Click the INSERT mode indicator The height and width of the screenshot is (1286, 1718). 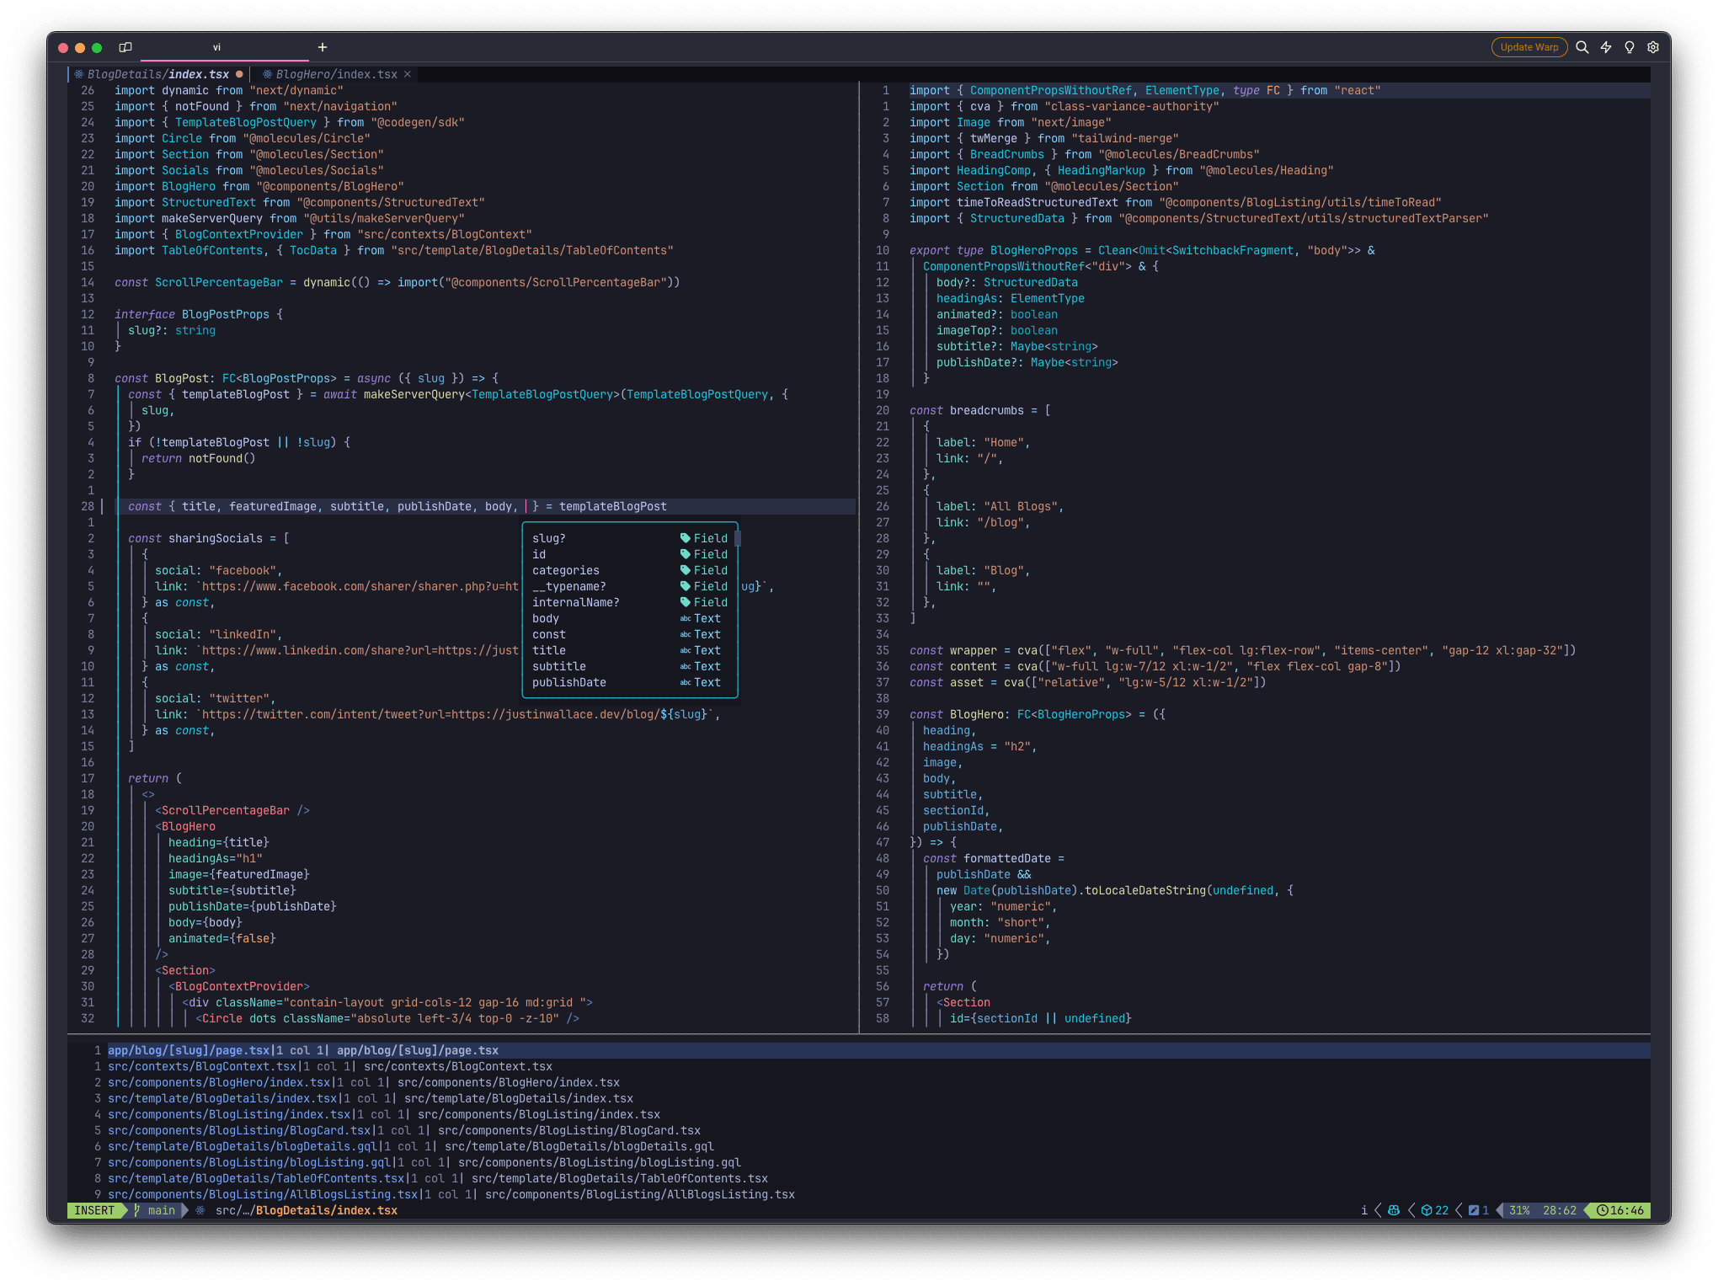[x=94, y=1210]
